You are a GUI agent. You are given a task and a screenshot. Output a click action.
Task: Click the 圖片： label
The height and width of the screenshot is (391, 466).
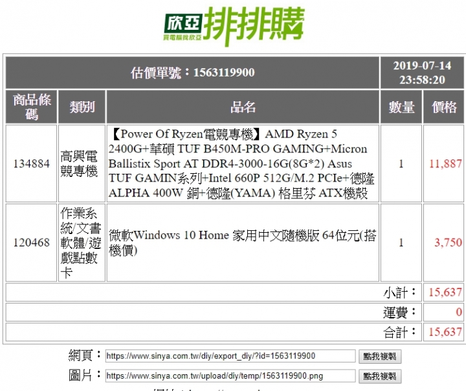(85, 375)
